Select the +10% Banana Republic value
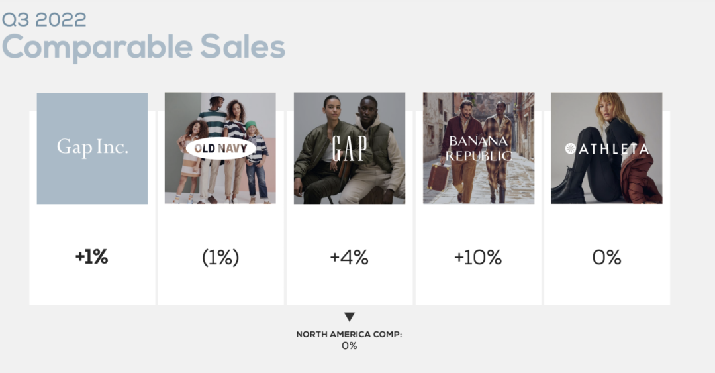The height and width of the screenshot is (373, 715). (x=478, y=257)
